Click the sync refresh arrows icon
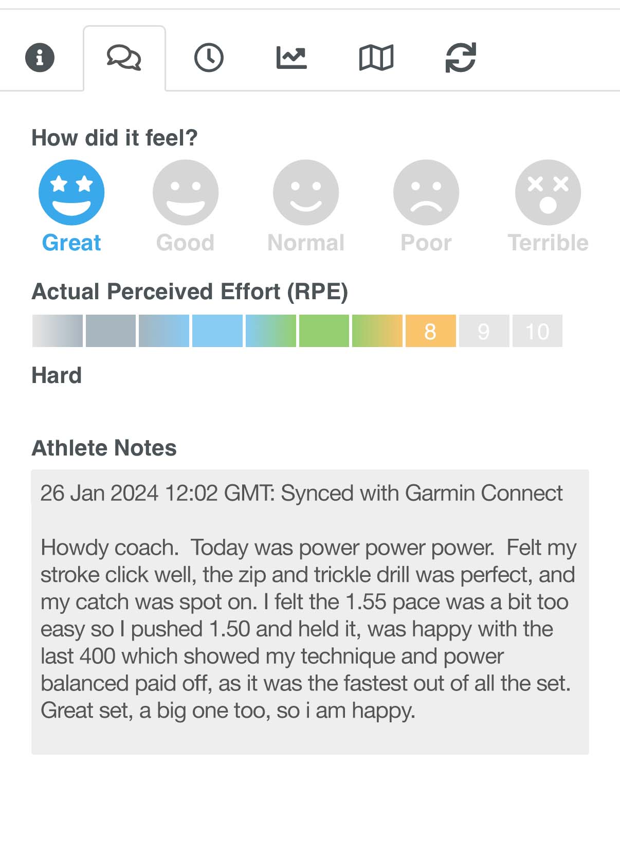This screenshot has height=856, width=620. coord(461,58)
